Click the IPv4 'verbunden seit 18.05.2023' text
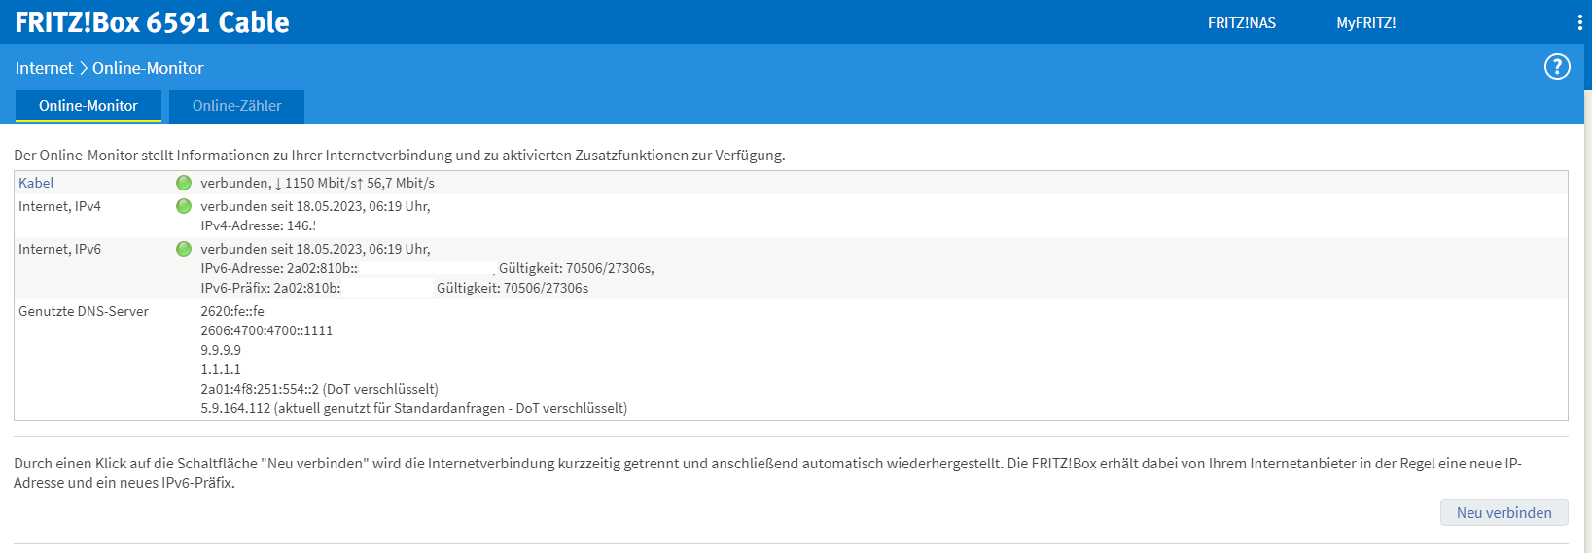 click(x=315, y=206)
